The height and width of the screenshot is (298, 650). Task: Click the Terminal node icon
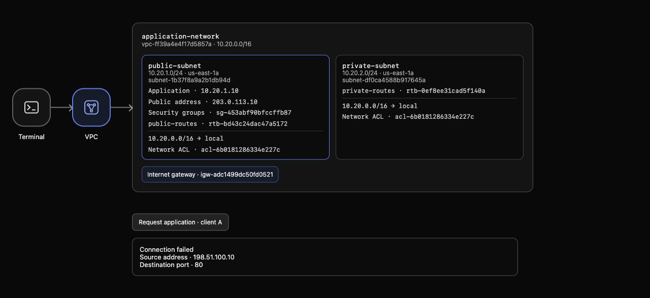tap(31, 107)
